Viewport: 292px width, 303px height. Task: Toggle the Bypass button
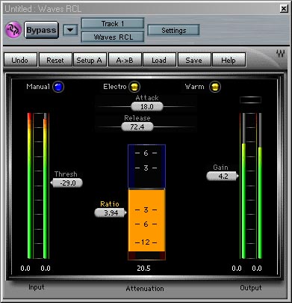pos(41,30)
